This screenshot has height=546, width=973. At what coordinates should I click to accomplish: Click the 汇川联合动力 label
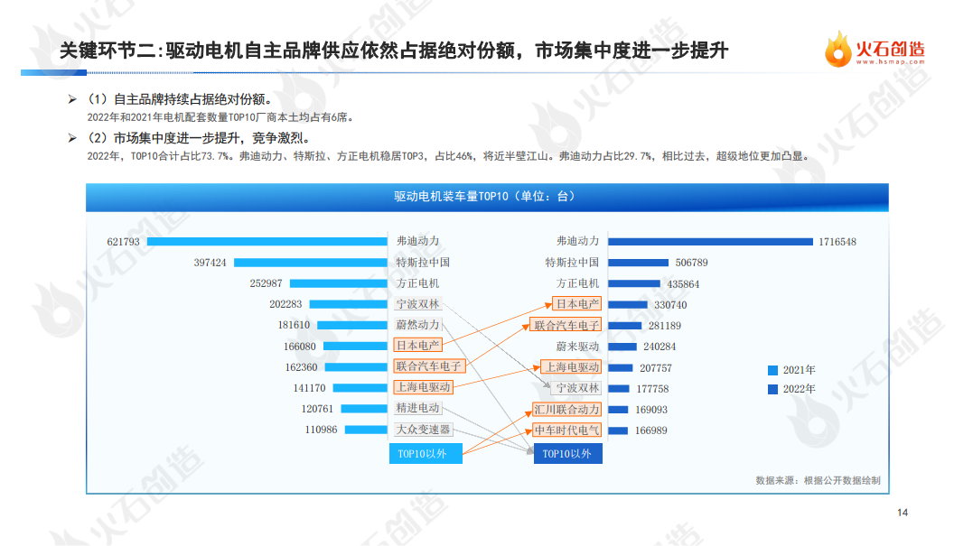click(566, 409)
